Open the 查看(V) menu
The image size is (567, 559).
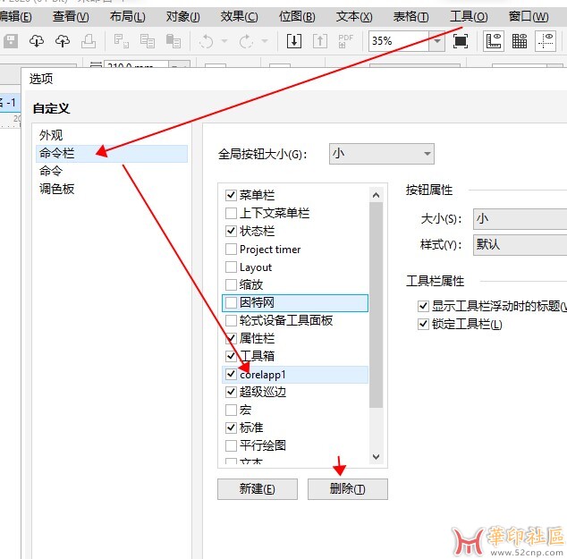pos(71,16)
